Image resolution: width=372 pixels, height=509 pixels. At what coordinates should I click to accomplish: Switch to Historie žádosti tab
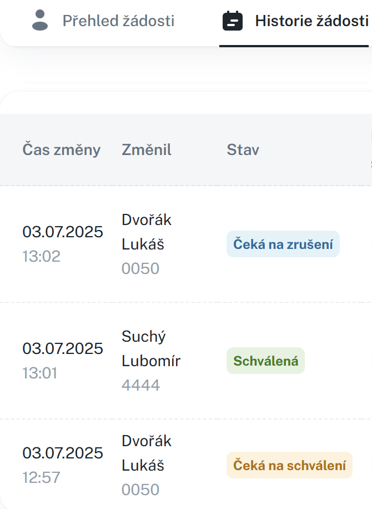(x=311, y=22)
